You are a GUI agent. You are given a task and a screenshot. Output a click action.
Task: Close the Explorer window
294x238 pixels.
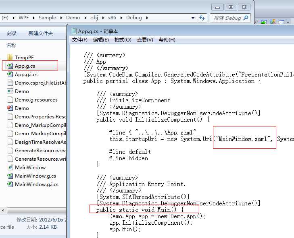pyautogui.click(x=244, y=7)
